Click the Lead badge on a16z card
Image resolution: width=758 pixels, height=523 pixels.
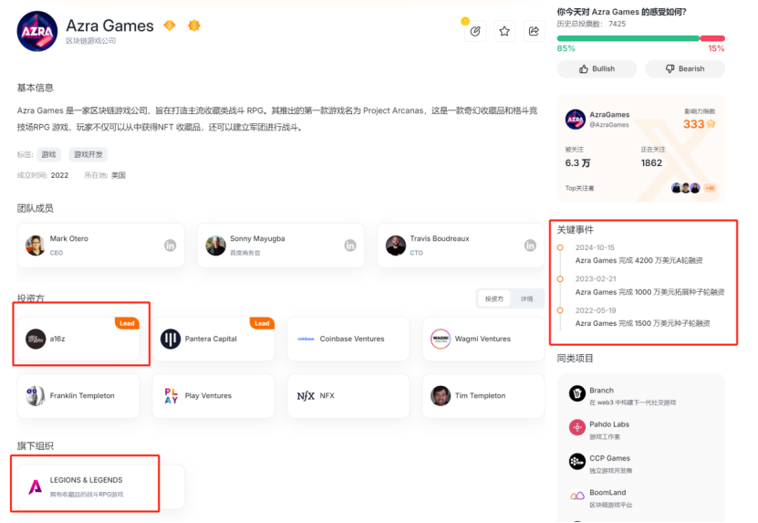[x=127, y=323]
